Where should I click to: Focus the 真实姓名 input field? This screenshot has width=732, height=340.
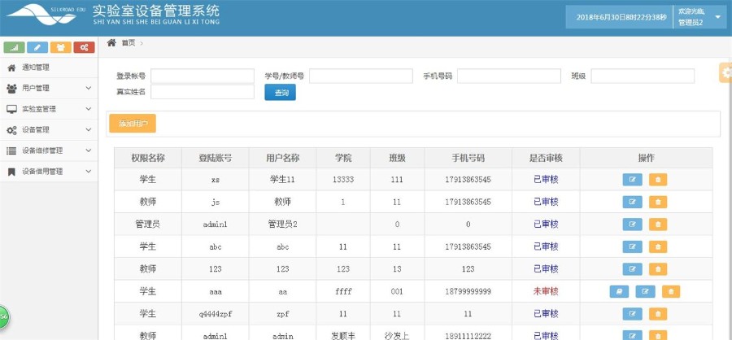point(203,92)
